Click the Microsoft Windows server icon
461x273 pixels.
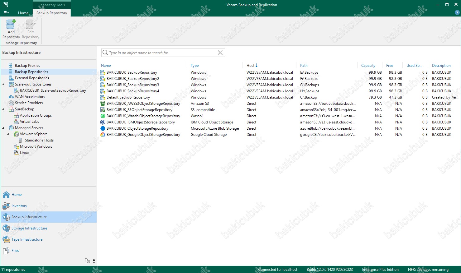click(x=16, y=146)
